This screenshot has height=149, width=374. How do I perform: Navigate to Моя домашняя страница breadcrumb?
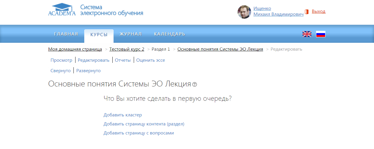(x=75, y=49)
